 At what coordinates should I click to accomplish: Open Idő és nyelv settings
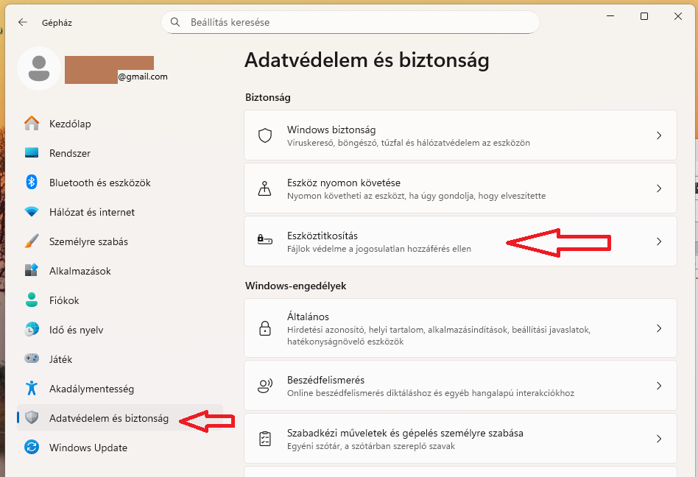[120, 330]
